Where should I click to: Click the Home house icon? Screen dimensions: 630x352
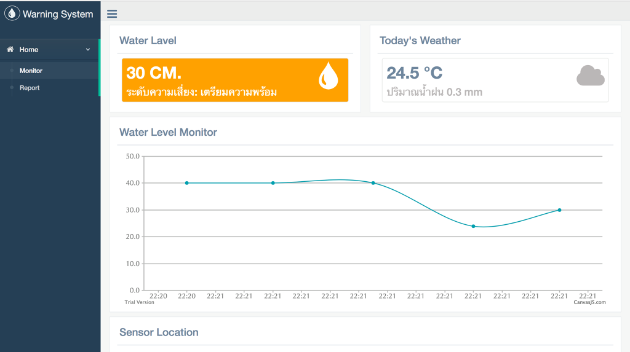pos(10,50)
